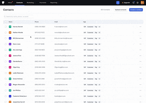Image resolution: width=146 pixels, height=103 pixels.
Task: Click Harvey Barrett's green avatar badge
Action: pos(10,27)
